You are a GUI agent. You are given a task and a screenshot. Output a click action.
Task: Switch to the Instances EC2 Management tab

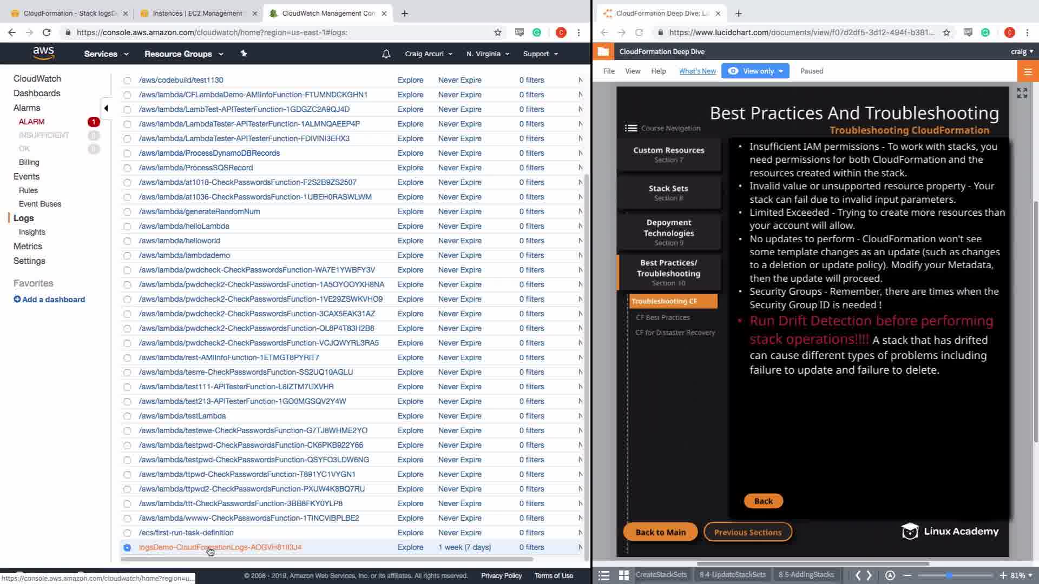(197, 13)
